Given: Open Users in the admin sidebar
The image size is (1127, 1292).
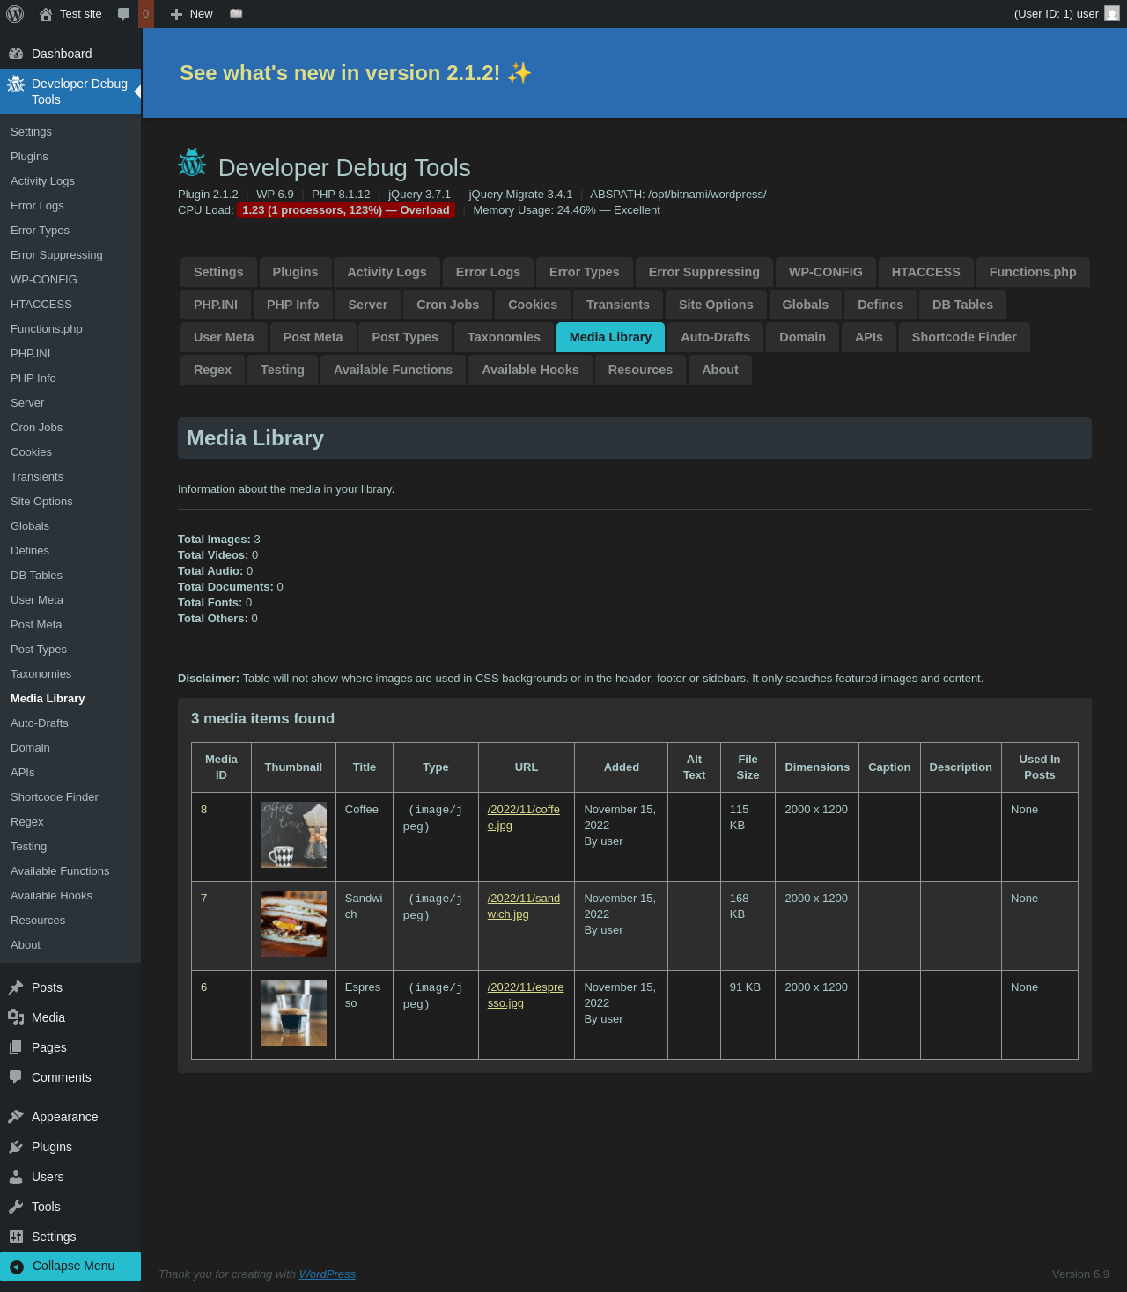Looking at the screenshot, I should 70,1177.
